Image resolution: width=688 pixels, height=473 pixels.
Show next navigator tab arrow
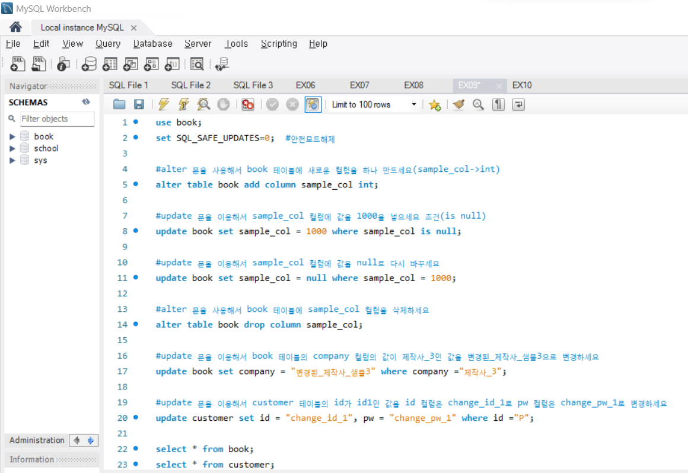point(91,440)
